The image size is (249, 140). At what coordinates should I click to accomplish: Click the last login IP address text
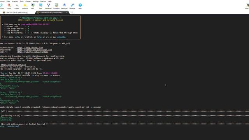[50, 73]
